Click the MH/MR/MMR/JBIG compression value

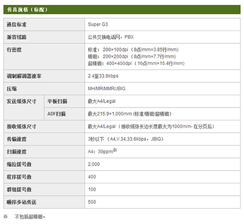coord(107,89)
